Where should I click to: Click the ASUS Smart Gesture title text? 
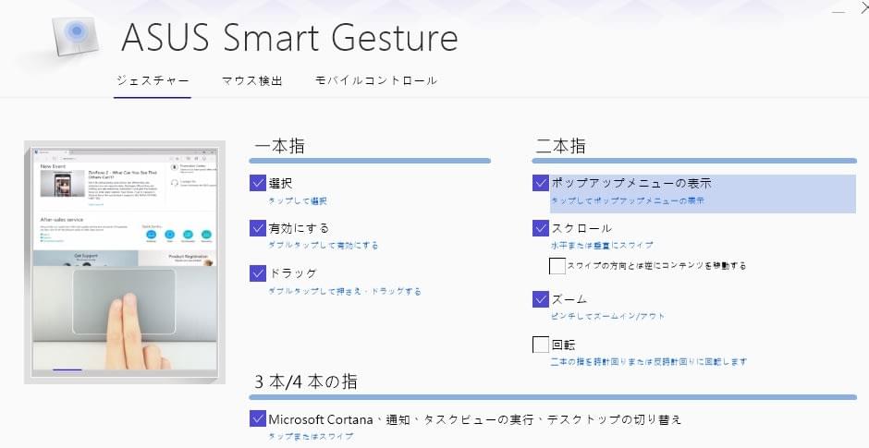pos(289,37)
